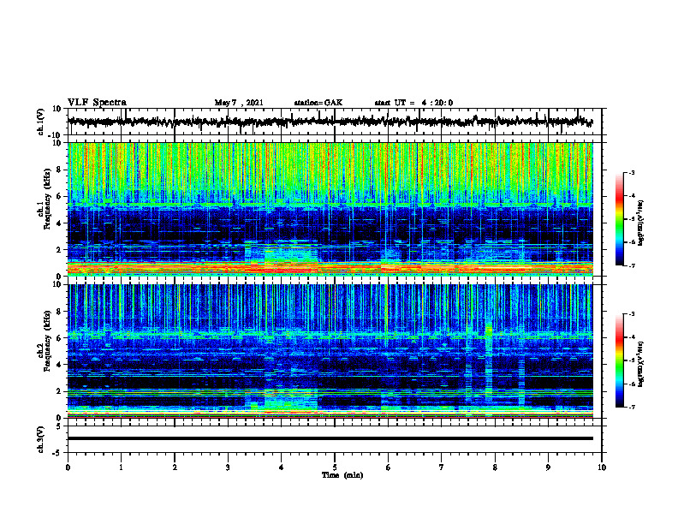Click the time axis tick label "7"
This screenshot has width=678, height=524.
442,467
